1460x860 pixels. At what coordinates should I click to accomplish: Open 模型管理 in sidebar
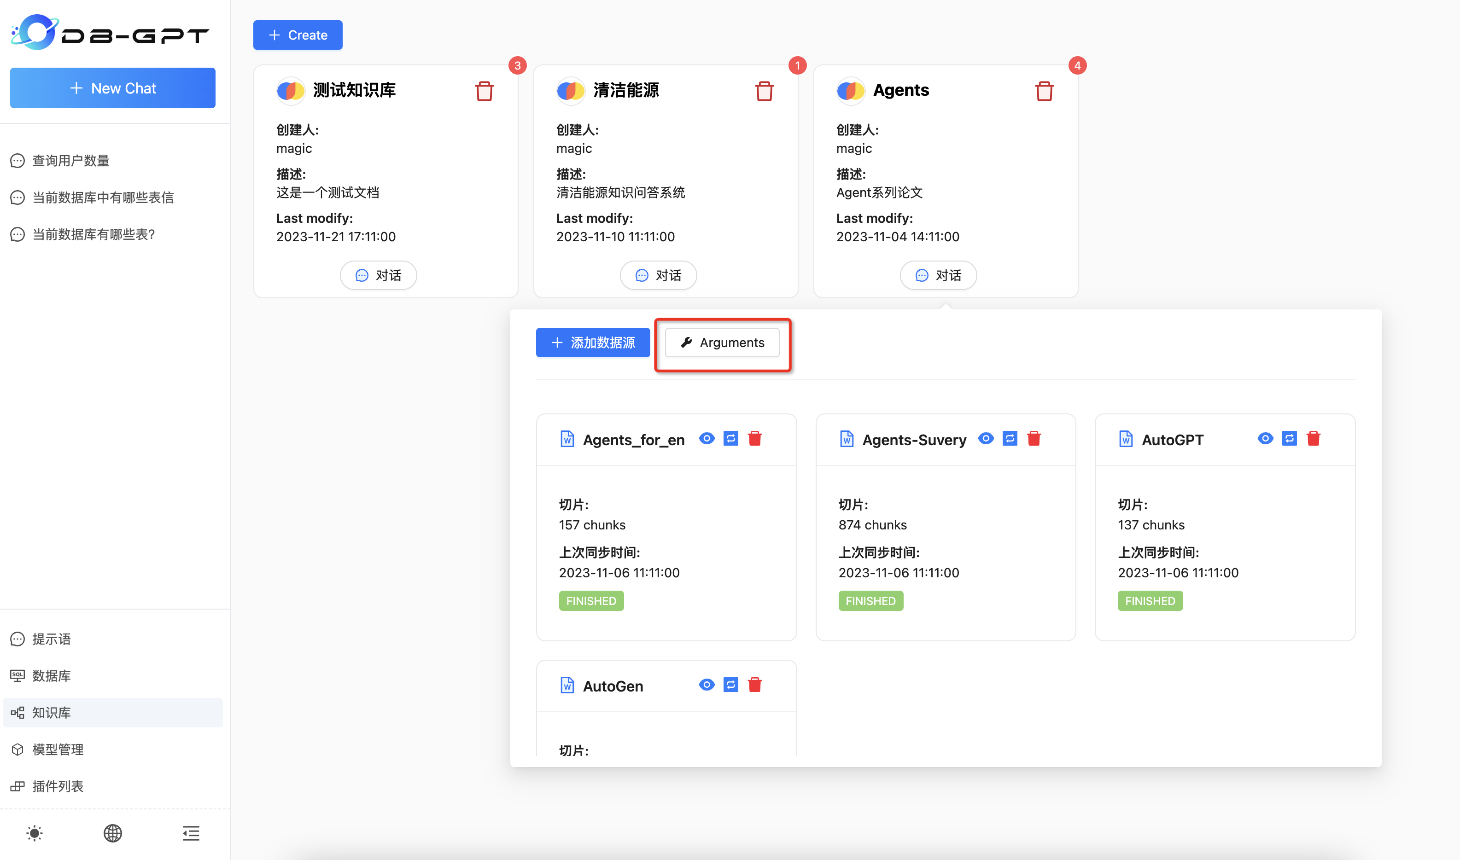click(x=58, y=750)
